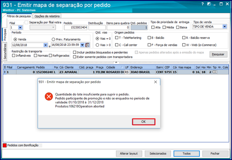This screenshot has width=232, height=160.
Task: Click the Cliente column header
Action: coord(71,67)
